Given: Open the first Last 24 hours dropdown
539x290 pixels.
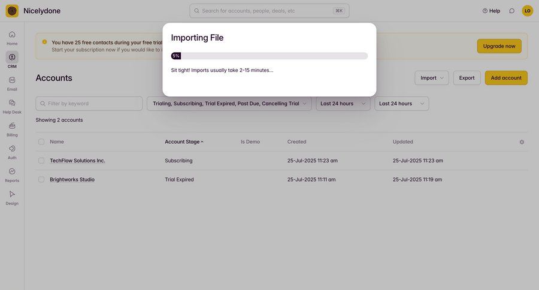Looking at the screenshot, I should coord(343,104).
